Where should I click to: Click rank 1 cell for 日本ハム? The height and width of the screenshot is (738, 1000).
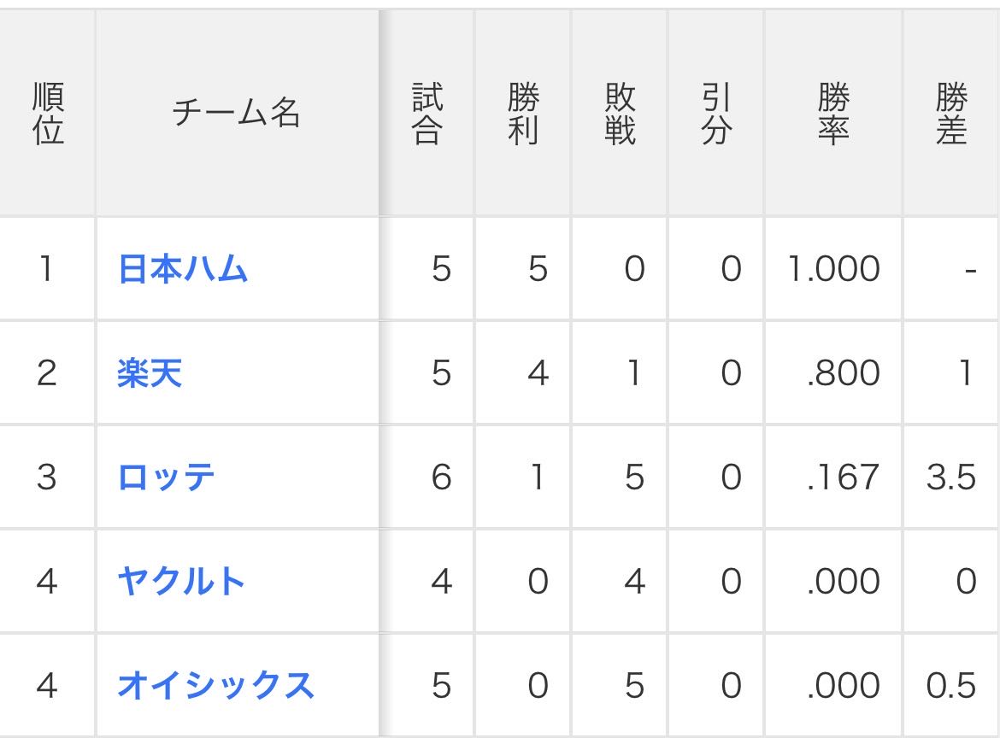pos(46,270)
